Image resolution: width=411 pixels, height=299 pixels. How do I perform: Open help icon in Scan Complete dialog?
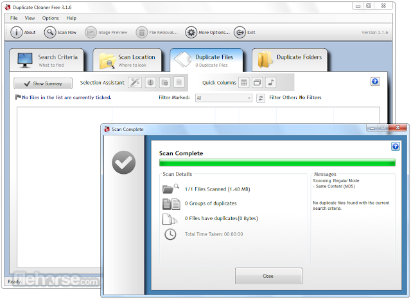click(396, 146)
